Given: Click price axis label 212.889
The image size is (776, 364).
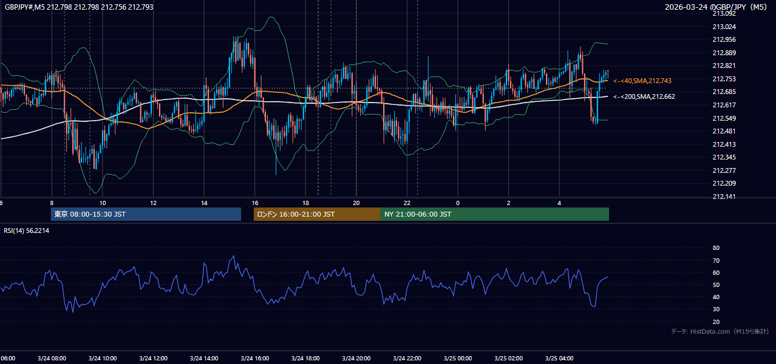Looking at the screenshot, I should [724, 53].
